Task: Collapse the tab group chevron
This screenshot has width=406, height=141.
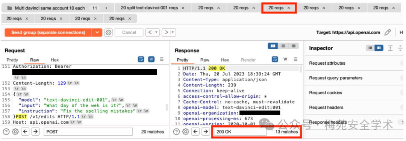Action: [x=106, y=8]
